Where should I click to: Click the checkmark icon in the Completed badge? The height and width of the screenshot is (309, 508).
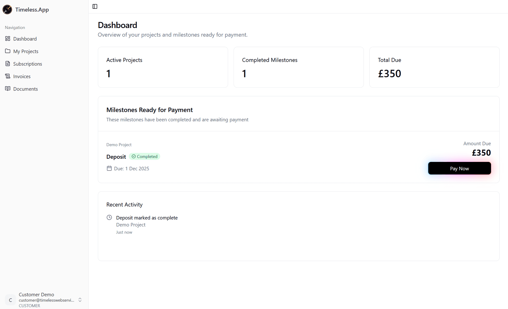coord(134,156)
